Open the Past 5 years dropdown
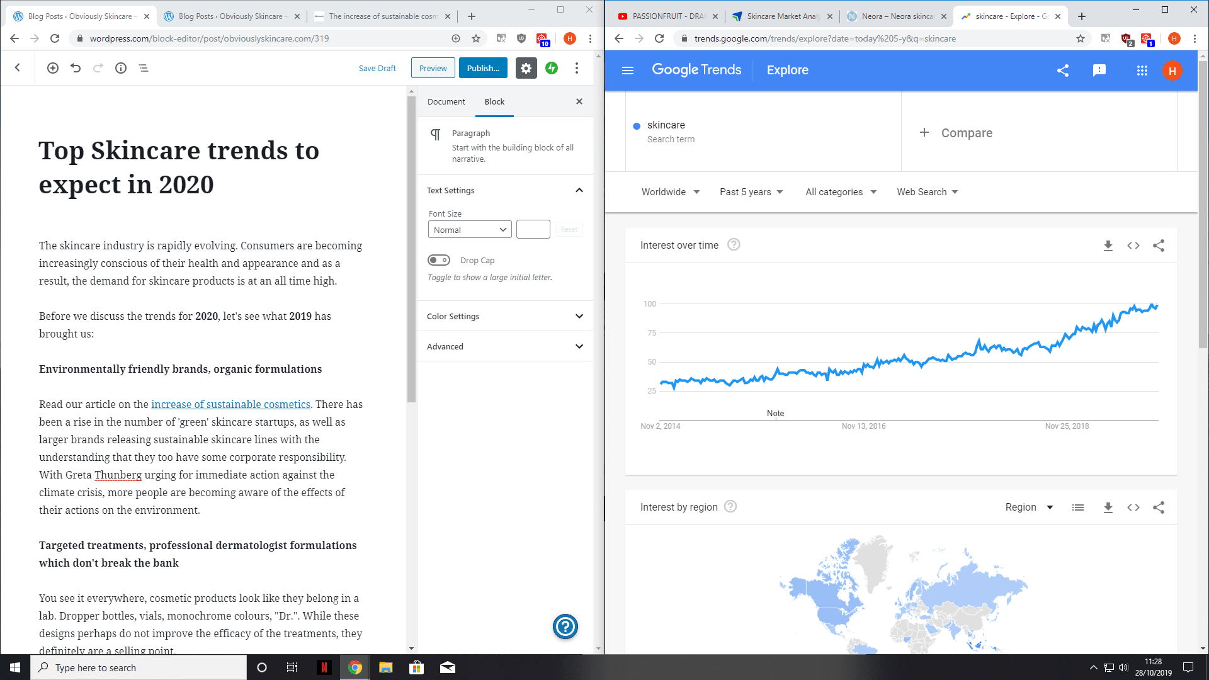Viewport: 1209px width, 680px height. pos(751,192)
